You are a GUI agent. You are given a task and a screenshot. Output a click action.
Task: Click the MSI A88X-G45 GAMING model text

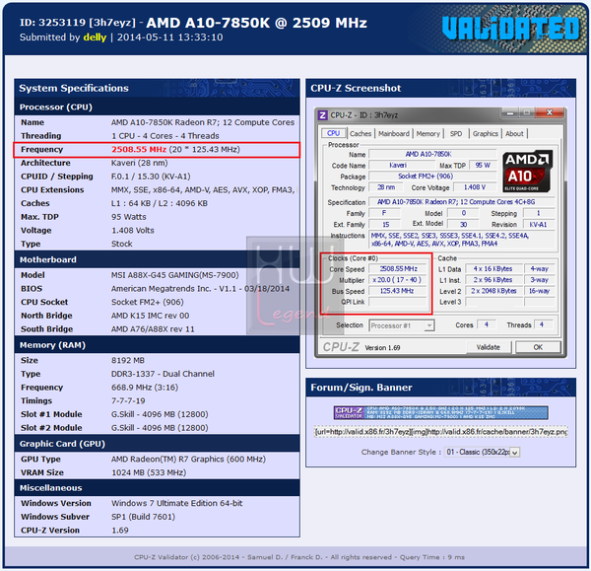coord(175,275)
